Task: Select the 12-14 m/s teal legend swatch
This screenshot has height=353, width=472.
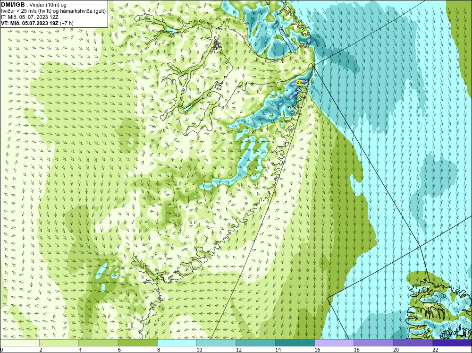Action: [x=255, y=343]
